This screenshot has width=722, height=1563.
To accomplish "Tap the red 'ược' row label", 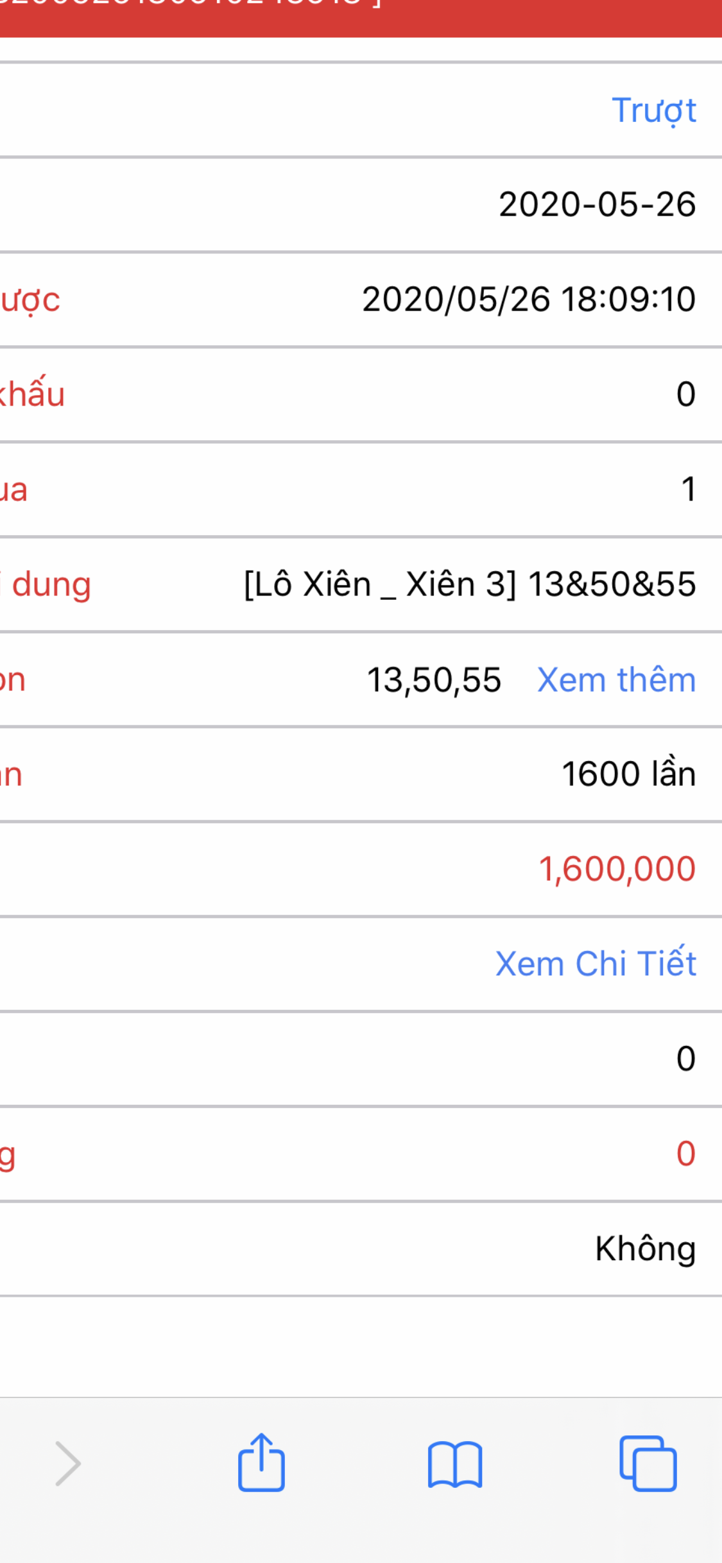I will point(30,300).
